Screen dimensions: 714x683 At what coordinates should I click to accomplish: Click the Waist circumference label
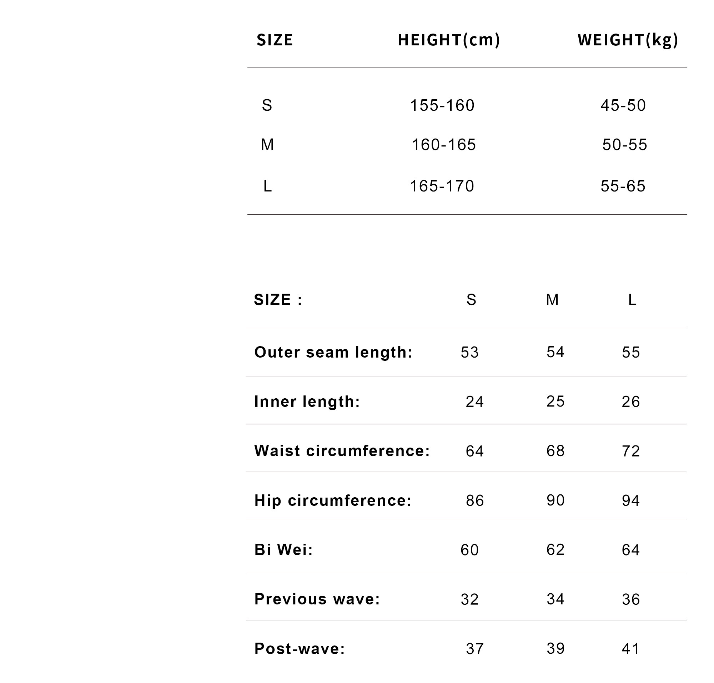click(x=342, y=451)
